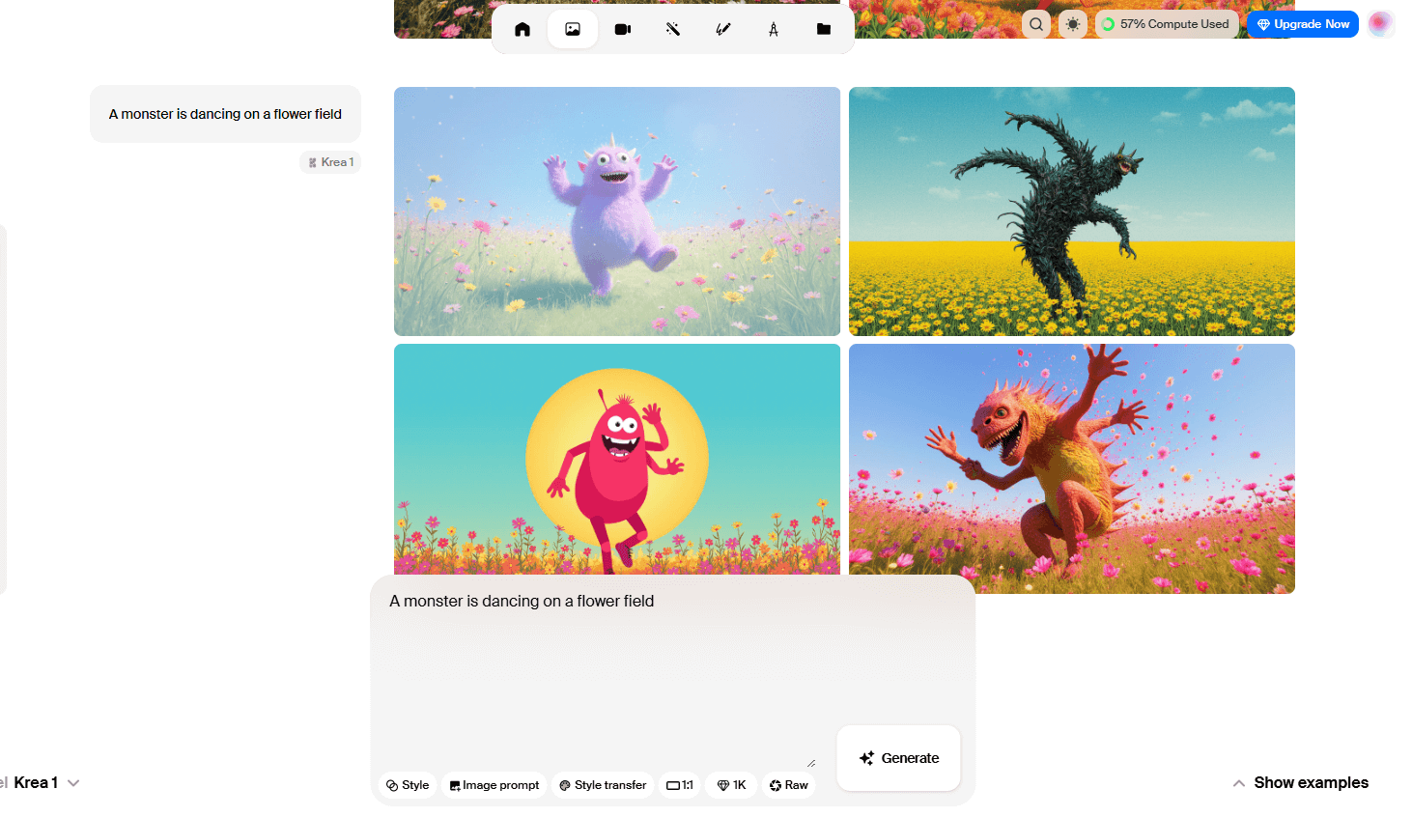
Task: Open the Video generation tool
Action: coord(623,29)
